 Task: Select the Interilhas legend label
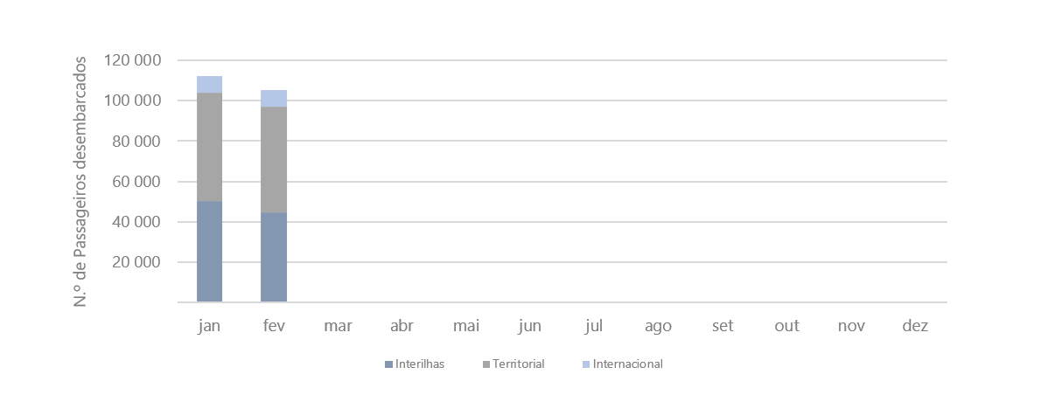pyautogui.click(x=420, y=364)
